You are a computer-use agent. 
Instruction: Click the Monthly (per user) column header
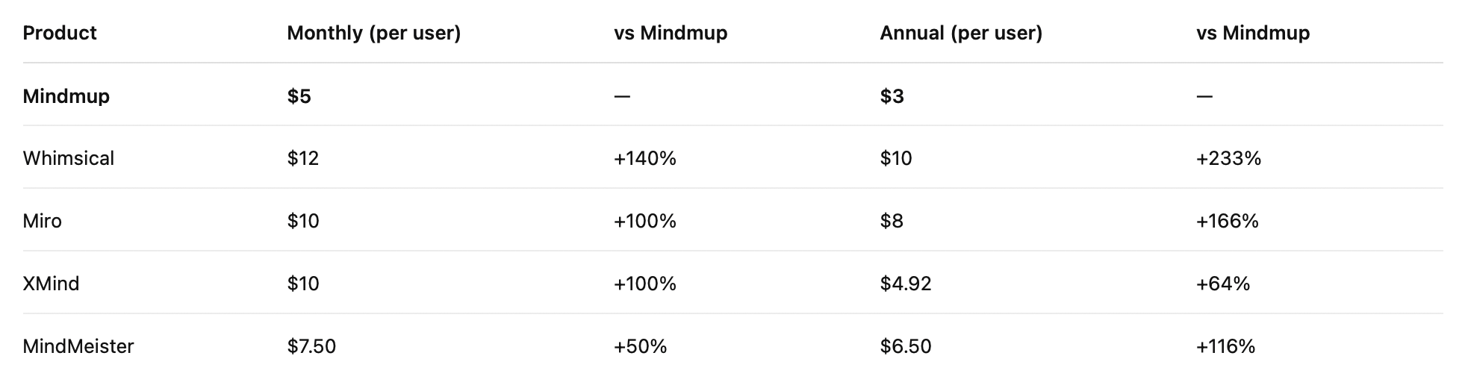click(x=373, y=33)
